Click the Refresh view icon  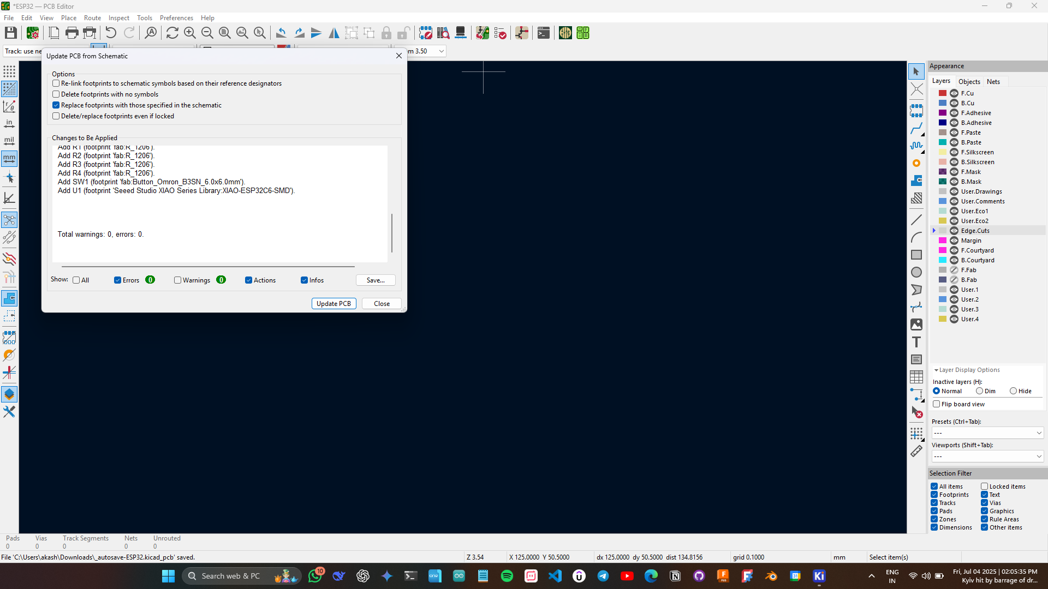[x=172, y=33]
